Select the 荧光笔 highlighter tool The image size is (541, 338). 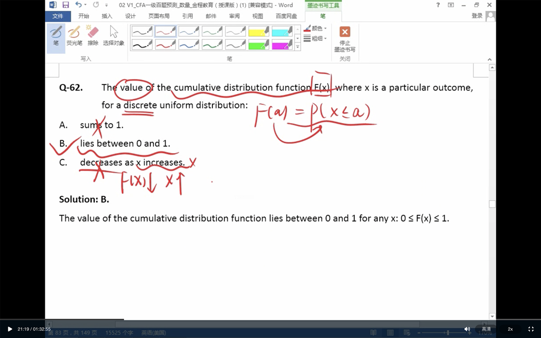tap(74, 36)
